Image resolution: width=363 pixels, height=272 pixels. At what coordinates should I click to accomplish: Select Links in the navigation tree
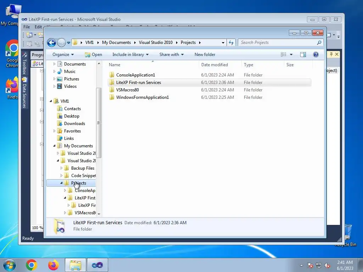tap(69, 138)
